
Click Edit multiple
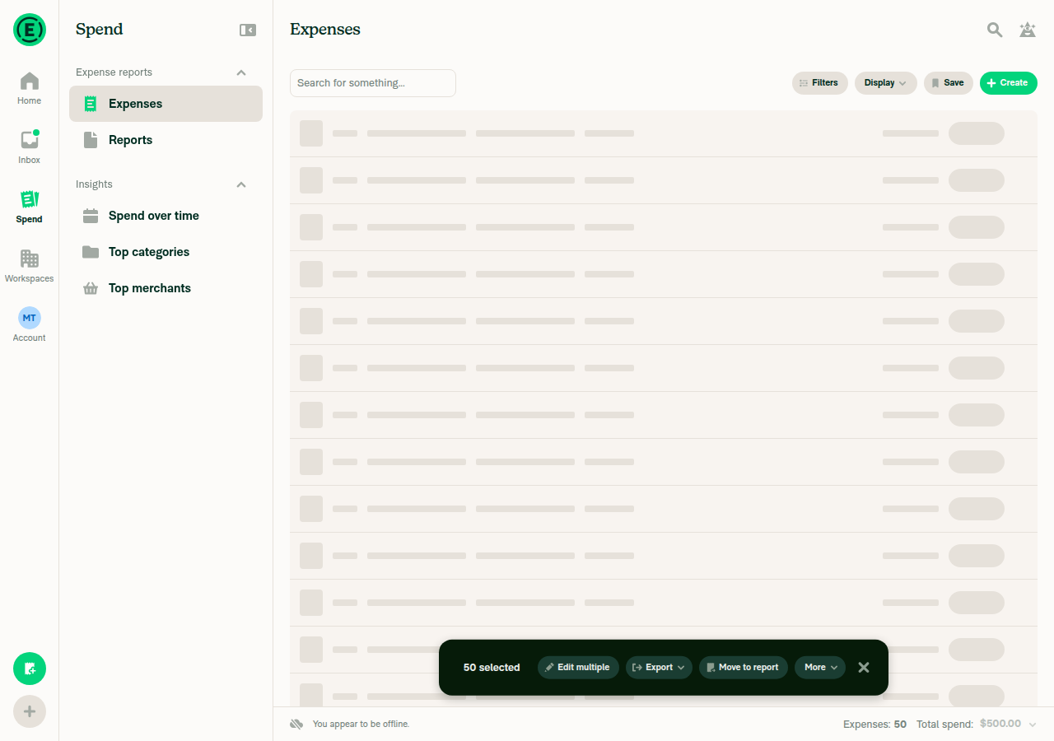(578, 668)
